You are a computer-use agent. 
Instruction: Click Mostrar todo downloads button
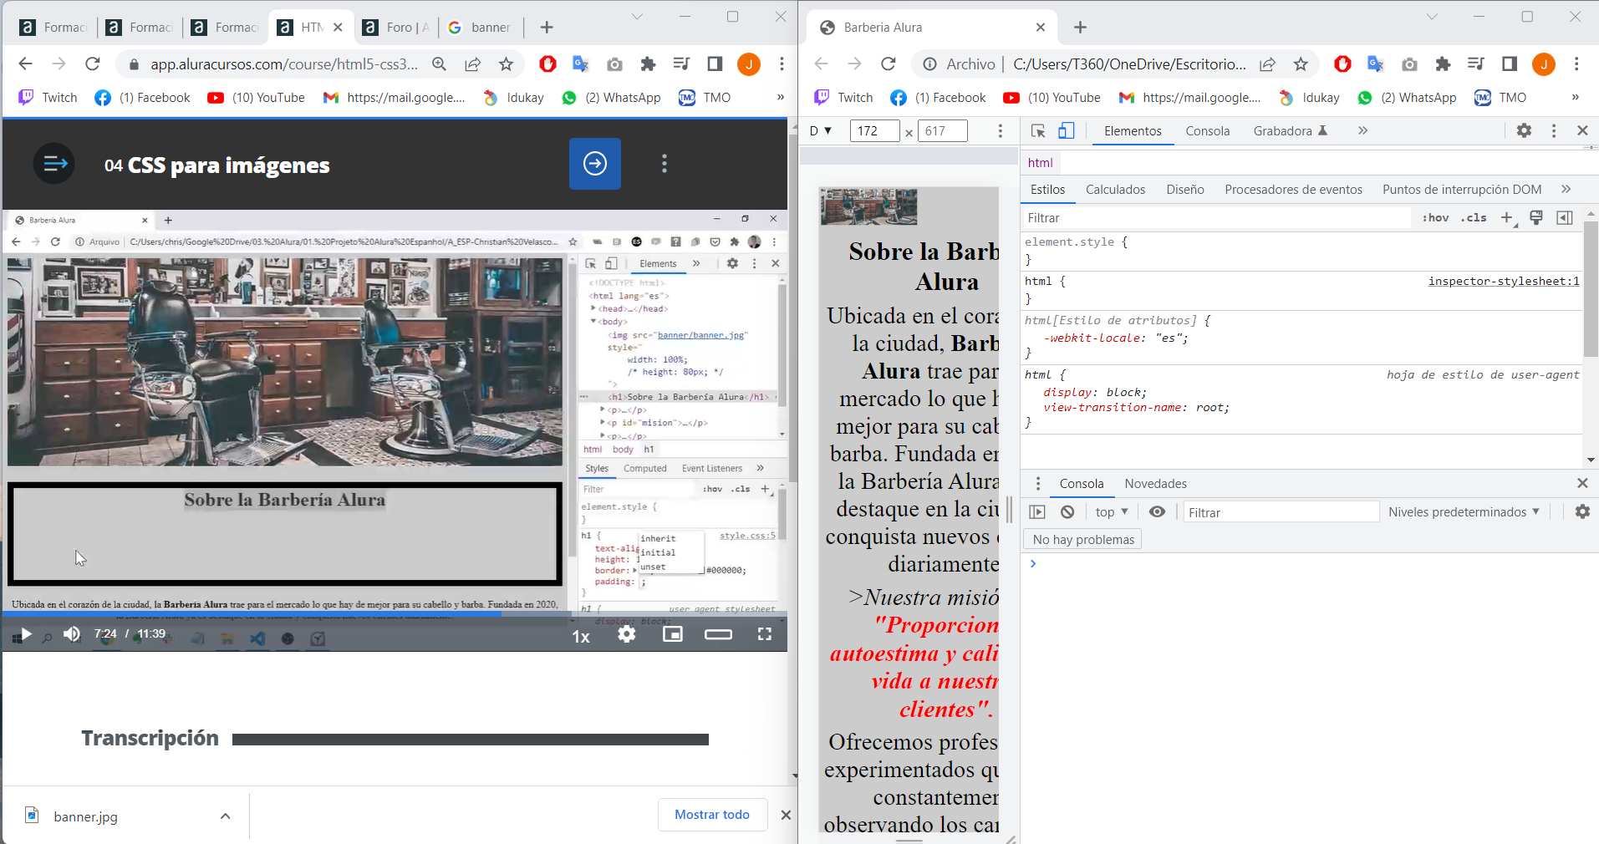coord(712,815)
